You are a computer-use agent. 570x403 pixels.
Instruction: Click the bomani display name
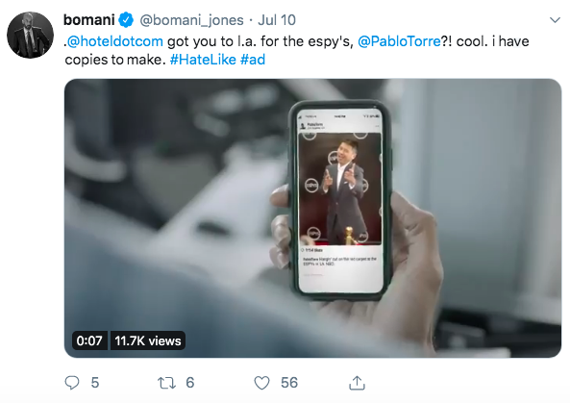(x=89, y=20)
